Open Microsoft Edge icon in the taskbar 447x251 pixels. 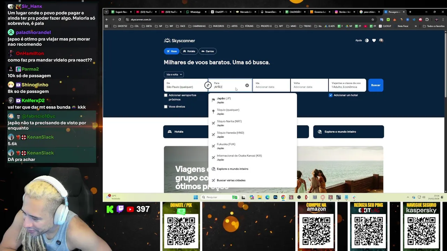pos(268,197)
